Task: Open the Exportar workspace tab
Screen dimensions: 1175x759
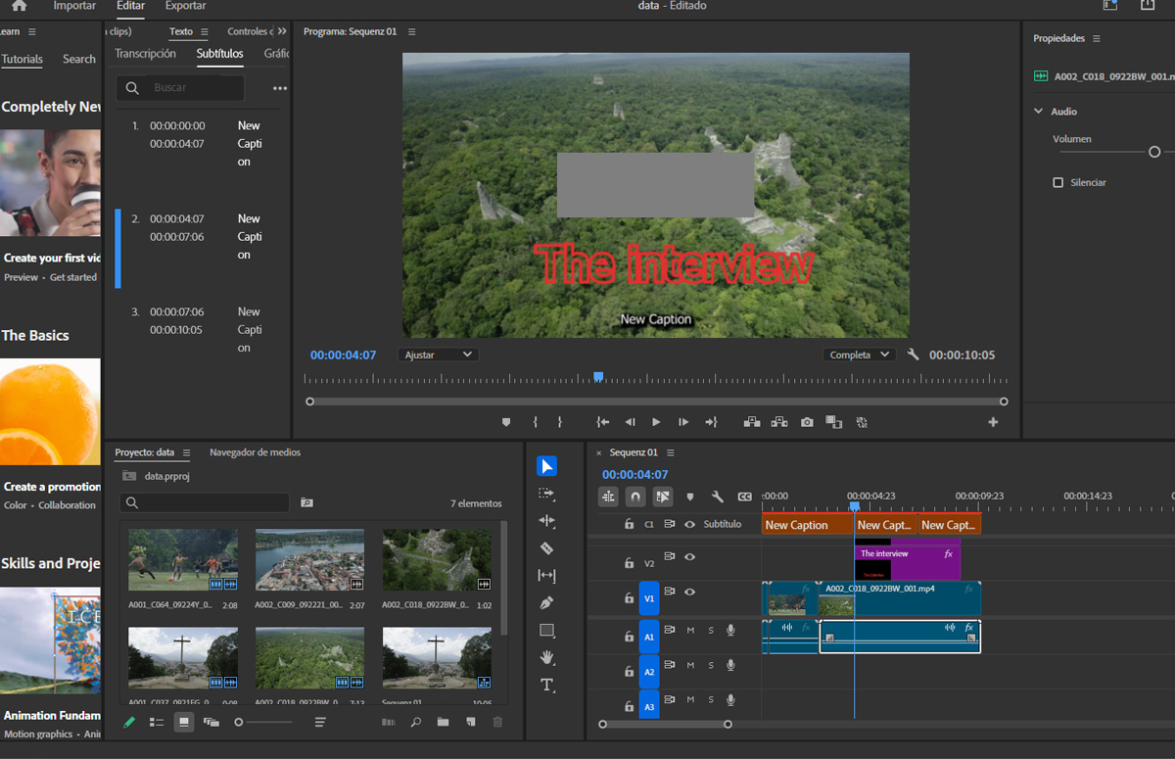Action: (x=185, y=6)
